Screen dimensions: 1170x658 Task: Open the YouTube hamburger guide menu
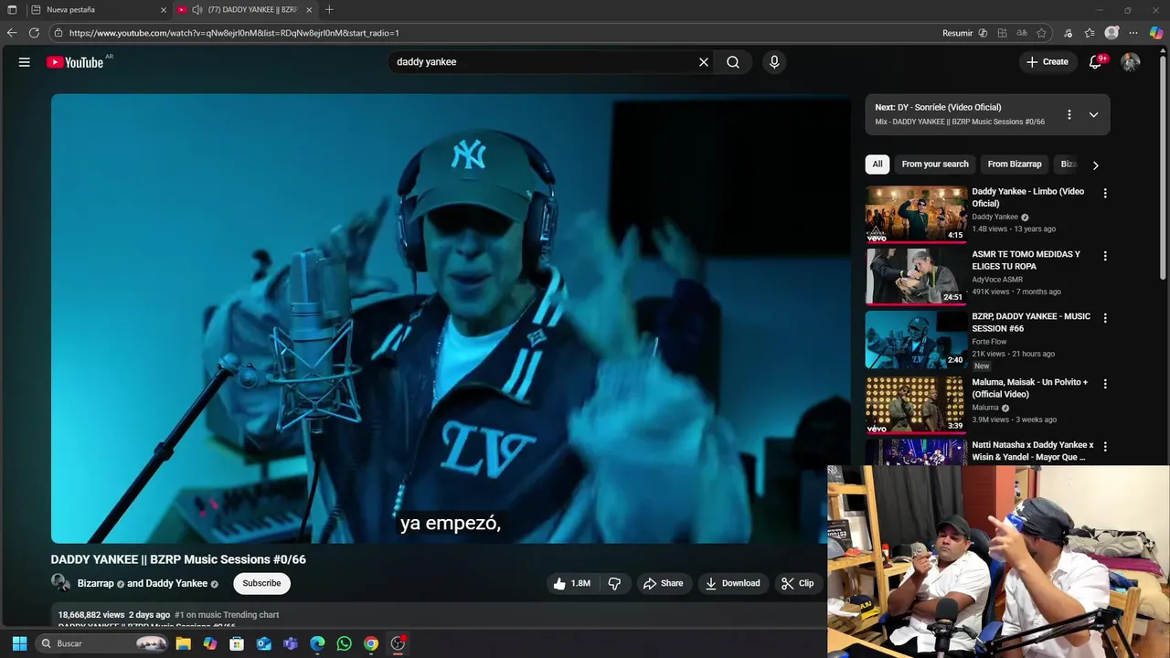click(x=25, y=62)
